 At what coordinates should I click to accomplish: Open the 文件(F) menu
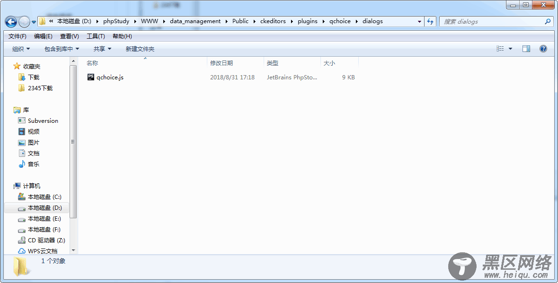[x=18, y=36]
